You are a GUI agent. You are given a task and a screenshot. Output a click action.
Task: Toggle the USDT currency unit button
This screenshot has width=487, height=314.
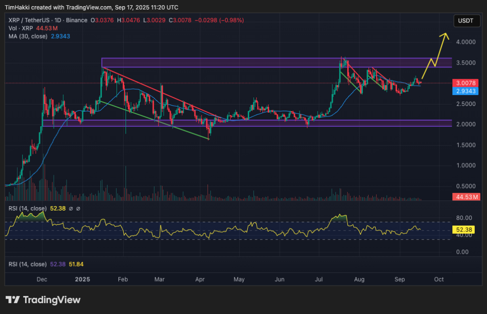click(x=467, y=21)
